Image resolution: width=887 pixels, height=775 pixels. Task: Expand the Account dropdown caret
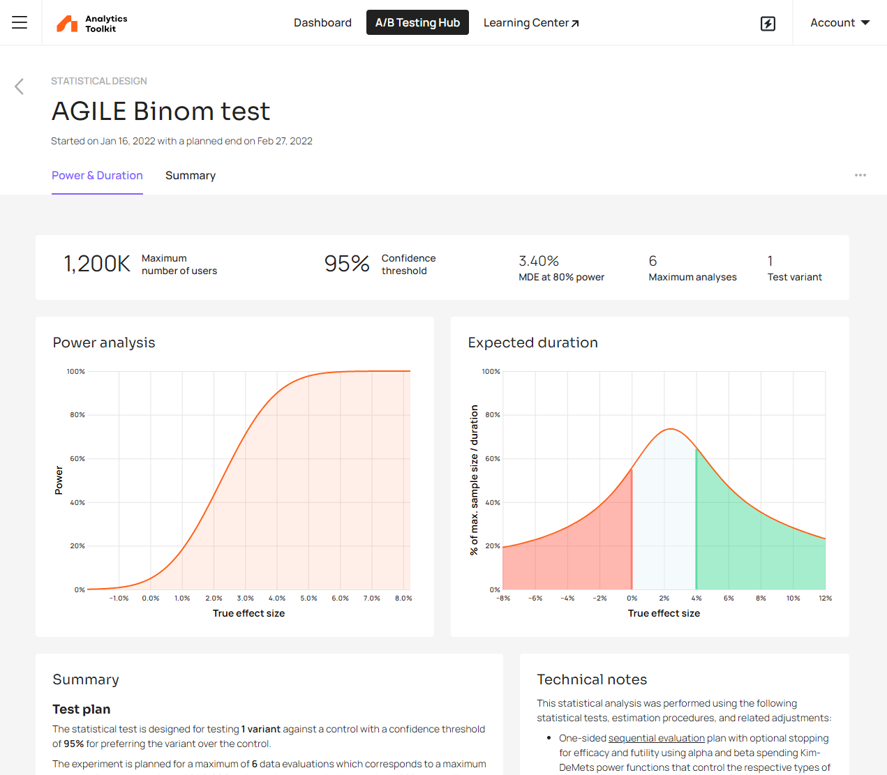[865, 22]
